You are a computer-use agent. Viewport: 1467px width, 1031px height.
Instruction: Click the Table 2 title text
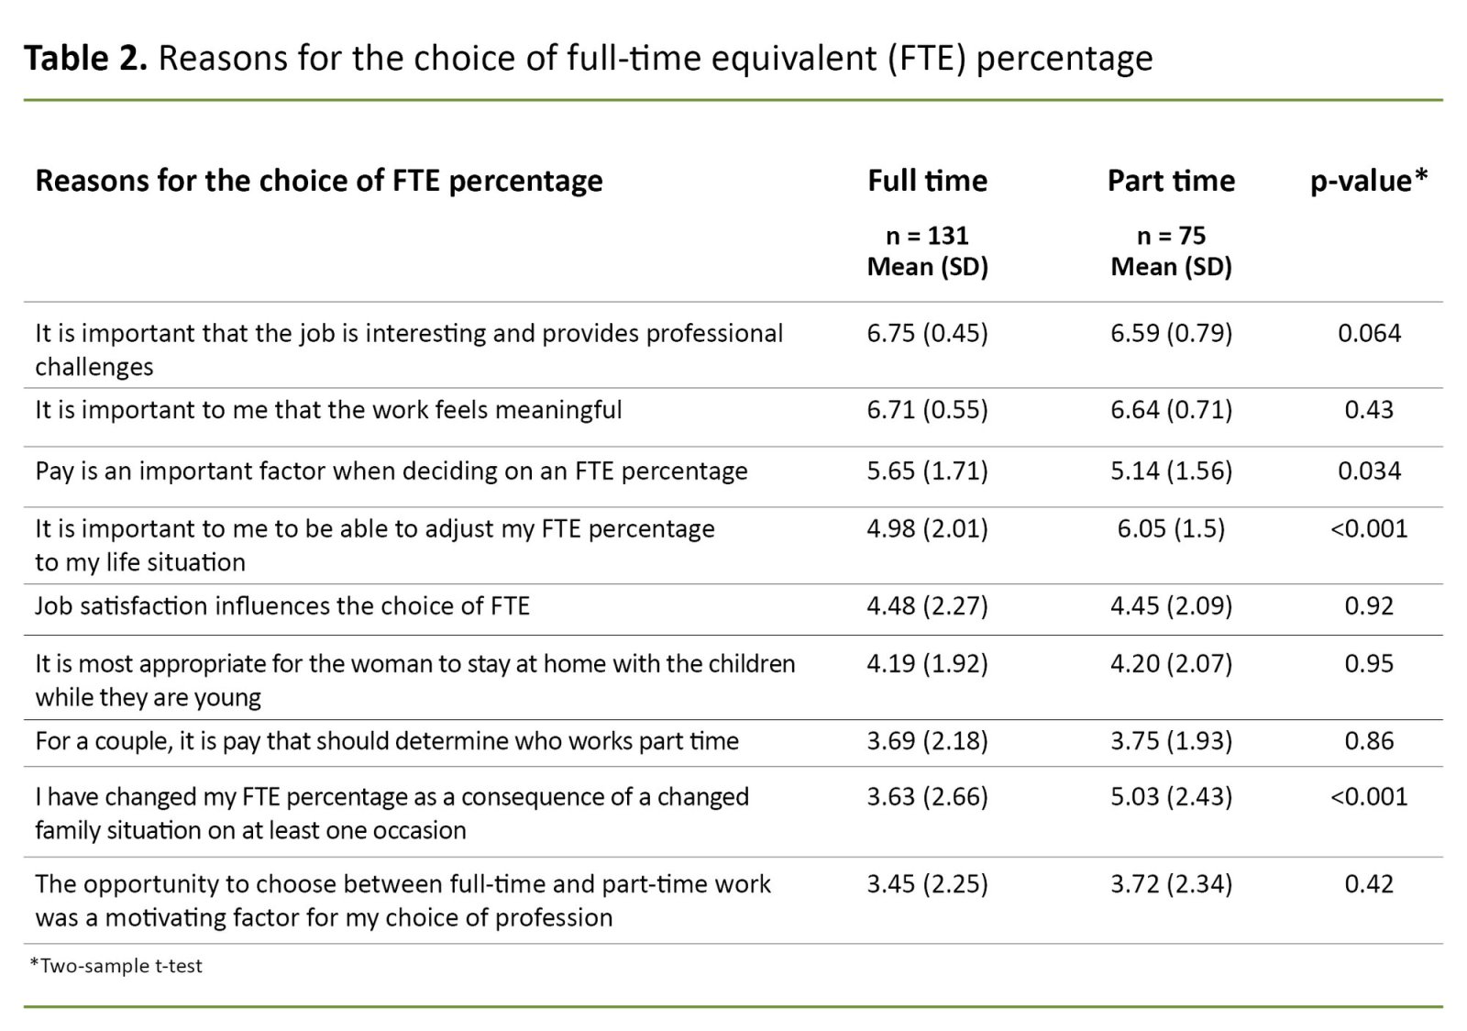[588, 58]
